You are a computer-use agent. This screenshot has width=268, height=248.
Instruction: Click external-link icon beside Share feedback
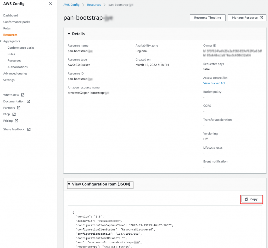pos(29,129)
